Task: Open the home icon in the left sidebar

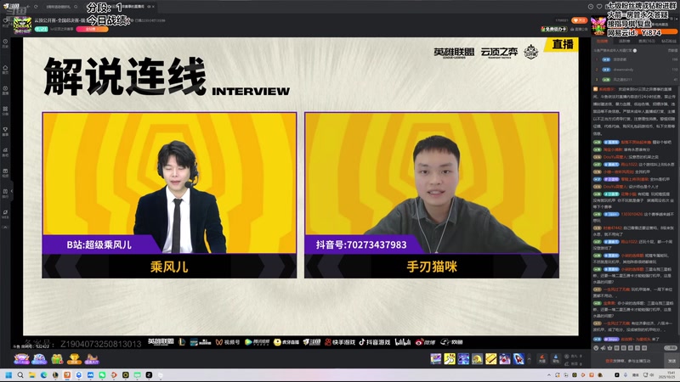Action: point(5,70)
